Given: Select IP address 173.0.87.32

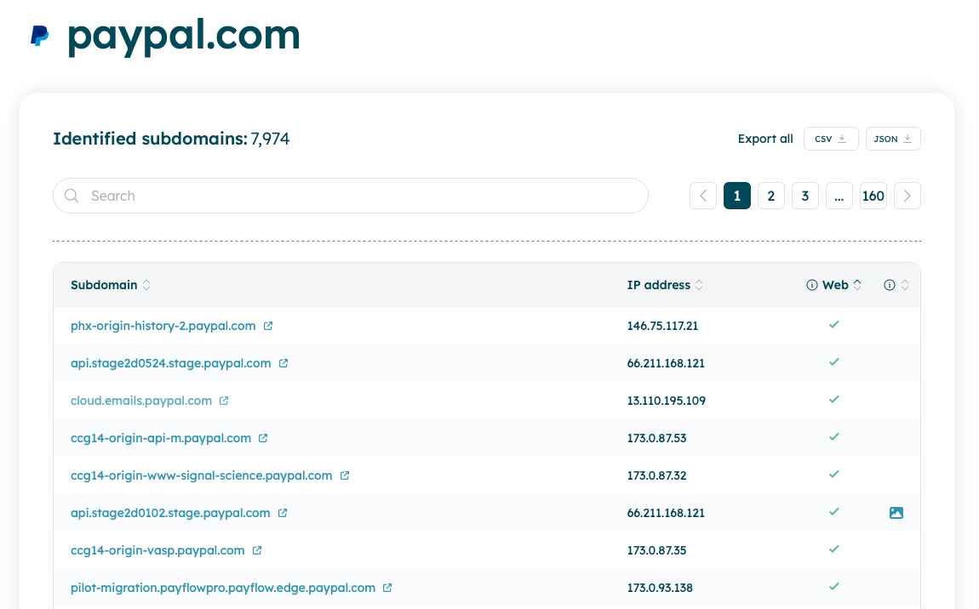Looking at the screenshot, I should 657,475.
